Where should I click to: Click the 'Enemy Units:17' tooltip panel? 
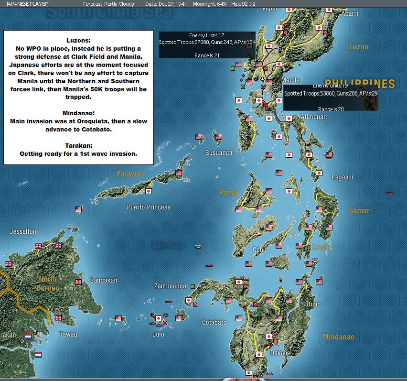(207, 45)
